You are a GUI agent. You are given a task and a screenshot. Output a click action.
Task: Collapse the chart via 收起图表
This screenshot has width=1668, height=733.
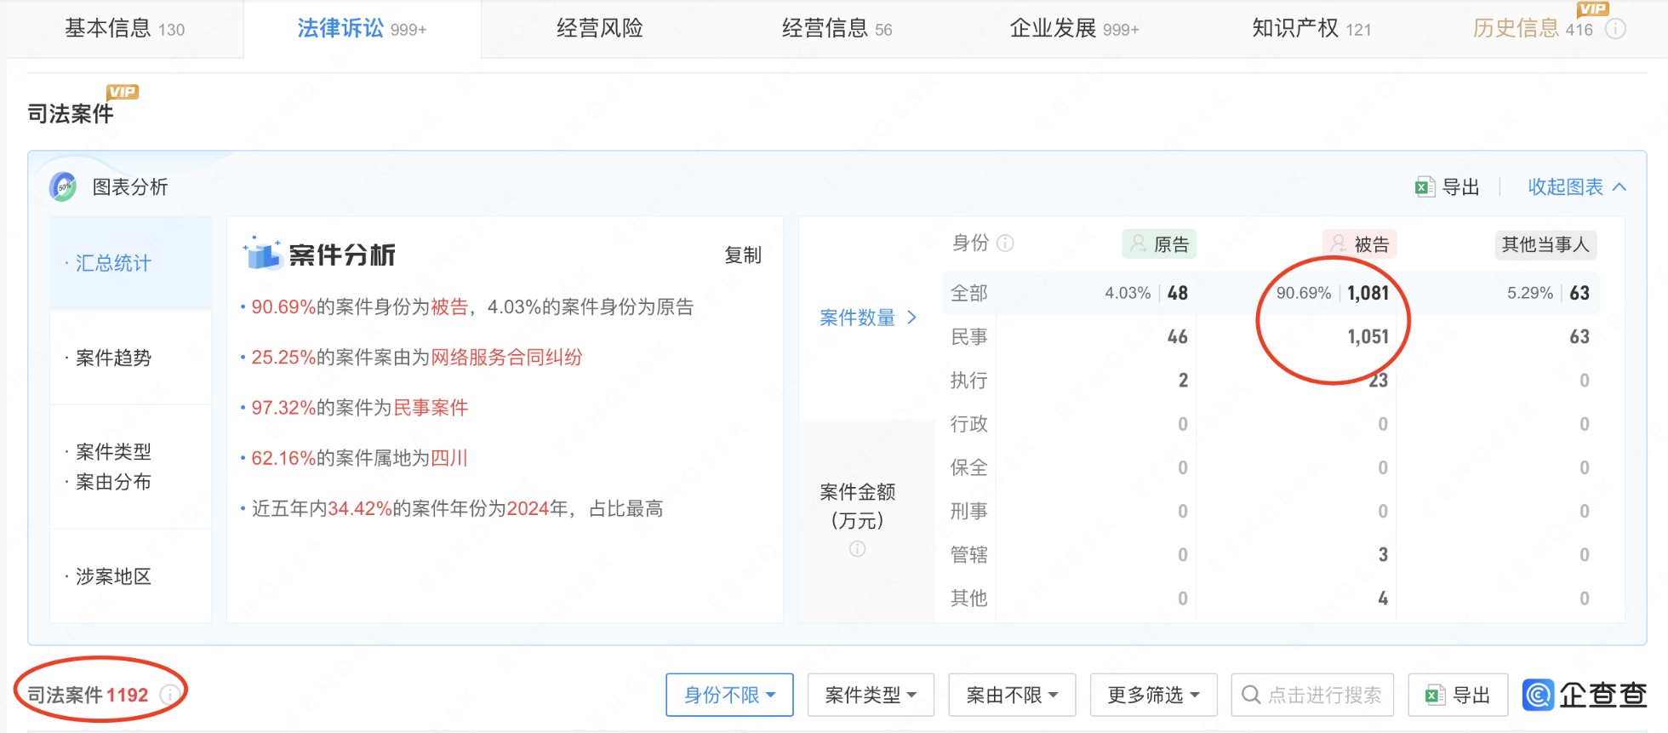(1577, 187)
